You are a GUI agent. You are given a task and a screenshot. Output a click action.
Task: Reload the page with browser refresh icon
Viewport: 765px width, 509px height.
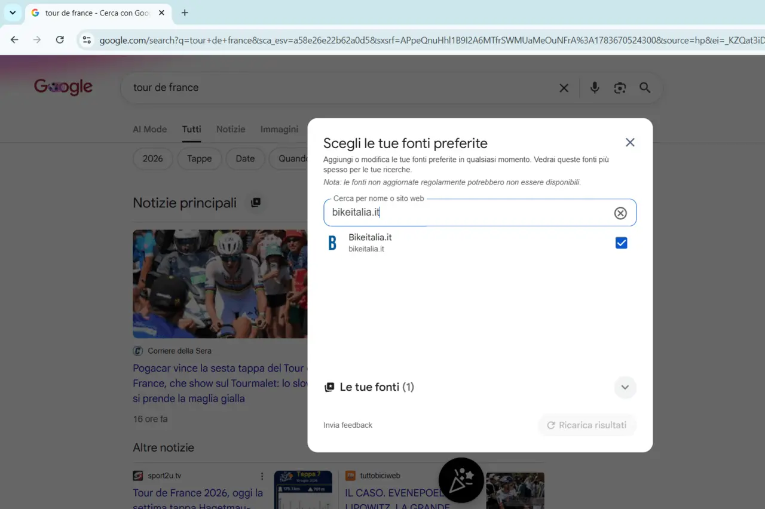pos(60,39)
